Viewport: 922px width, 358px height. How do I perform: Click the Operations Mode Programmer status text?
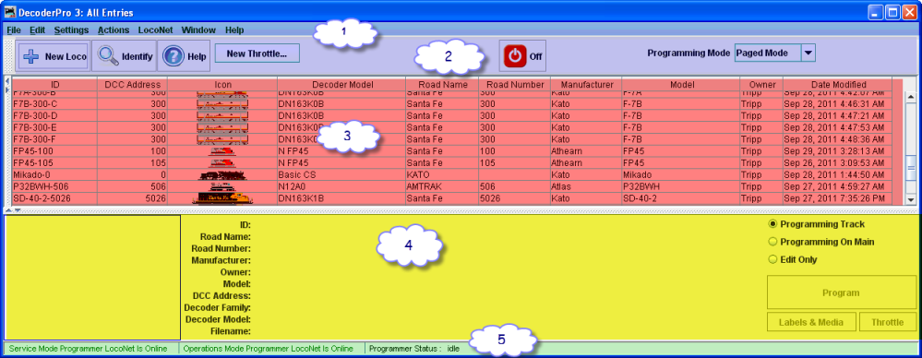point(269,348)
